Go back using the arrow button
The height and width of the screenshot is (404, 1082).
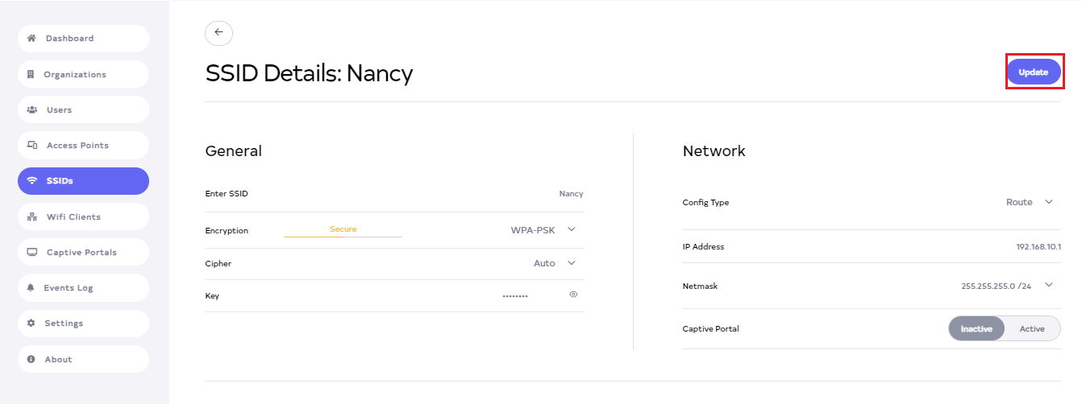218,33
